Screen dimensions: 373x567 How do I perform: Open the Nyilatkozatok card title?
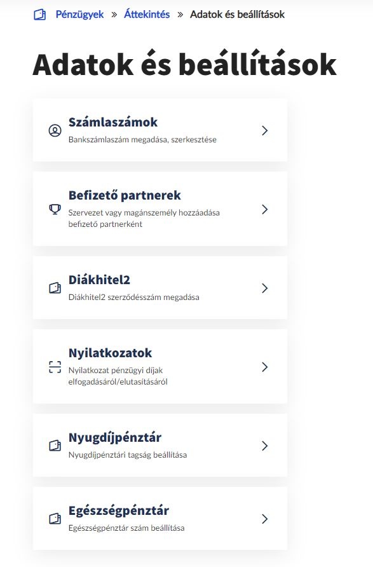pos(110,353)
